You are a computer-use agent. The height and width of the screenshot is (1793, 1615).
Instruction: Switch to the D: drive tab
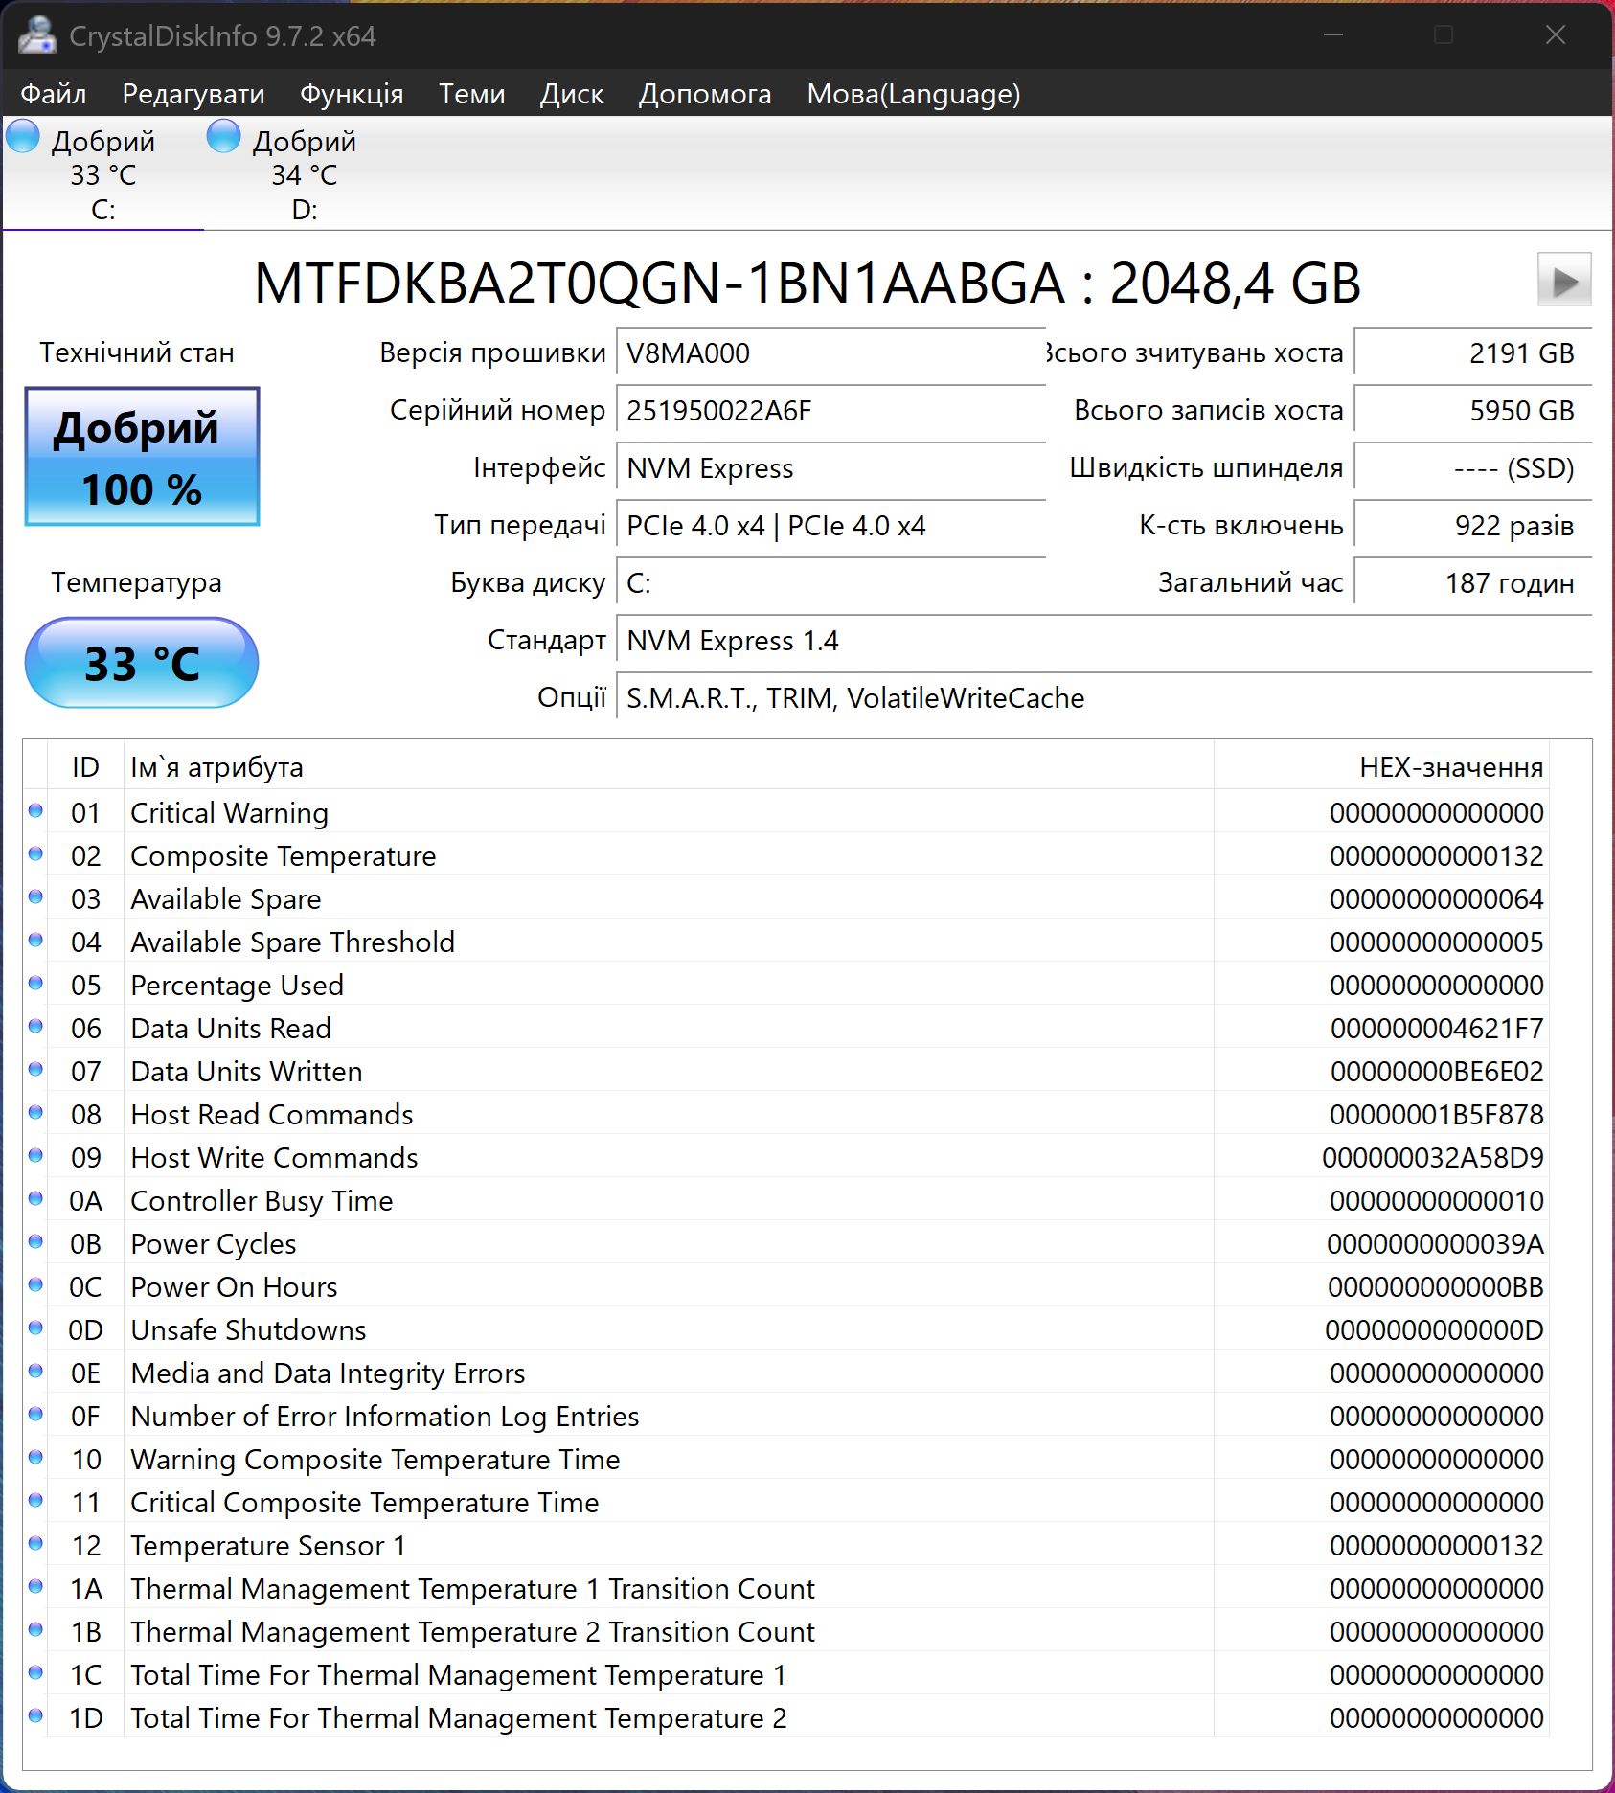304,174
